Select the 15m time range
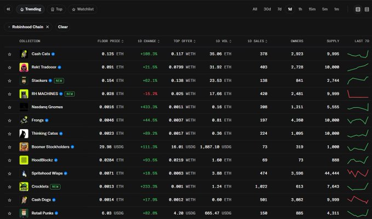This screenshot has height=219, width=372. (x=312, y=9)
